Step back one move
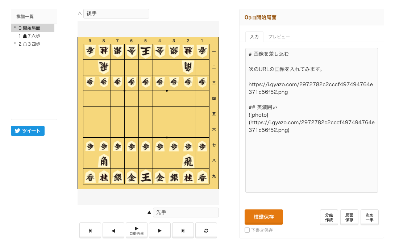The width and height of the screenshot is (395, 250). coord(113,230)
